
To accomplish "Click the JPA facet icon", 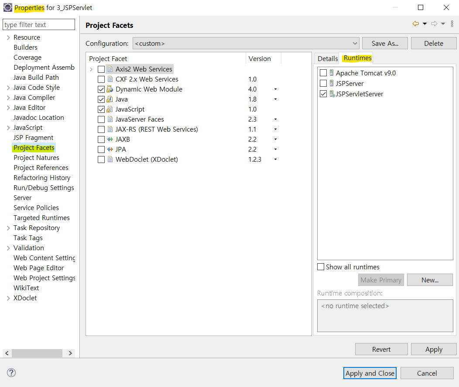I will click(x=110, y=149).
